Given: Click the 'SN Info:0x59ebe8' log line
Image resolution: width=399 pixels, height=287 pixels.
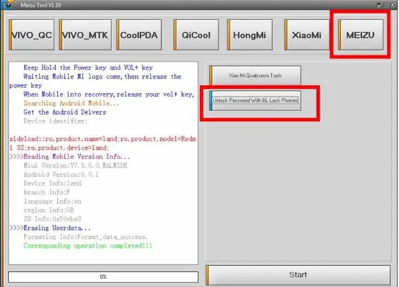Looking at the screenshot, I should coord(52,219).
